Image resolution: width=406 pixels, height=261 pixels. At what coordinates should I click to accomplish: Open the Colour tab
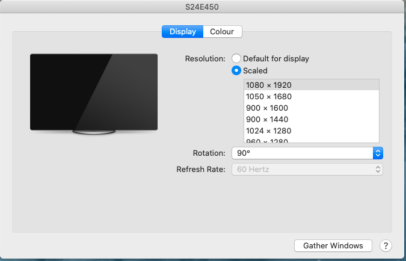tap(223, 32)
